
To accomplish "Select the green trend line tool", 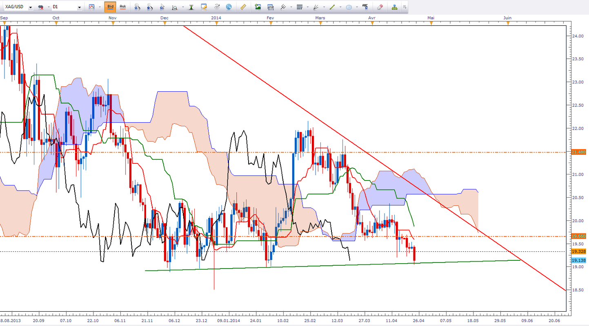I will click(x=332, y=7).
